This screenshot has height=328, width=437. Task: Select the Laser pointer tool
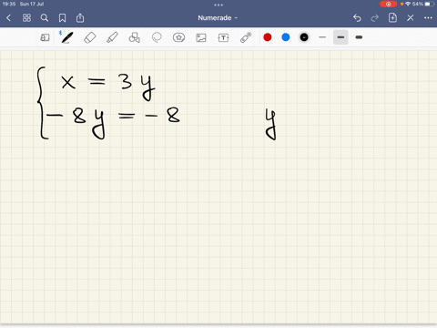click(x=246, y=37)
